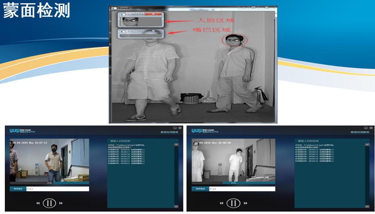Image resolution: width=375 pixels, height=214 pixels.
Task: Maximize the head window
Action: [253, 7]
